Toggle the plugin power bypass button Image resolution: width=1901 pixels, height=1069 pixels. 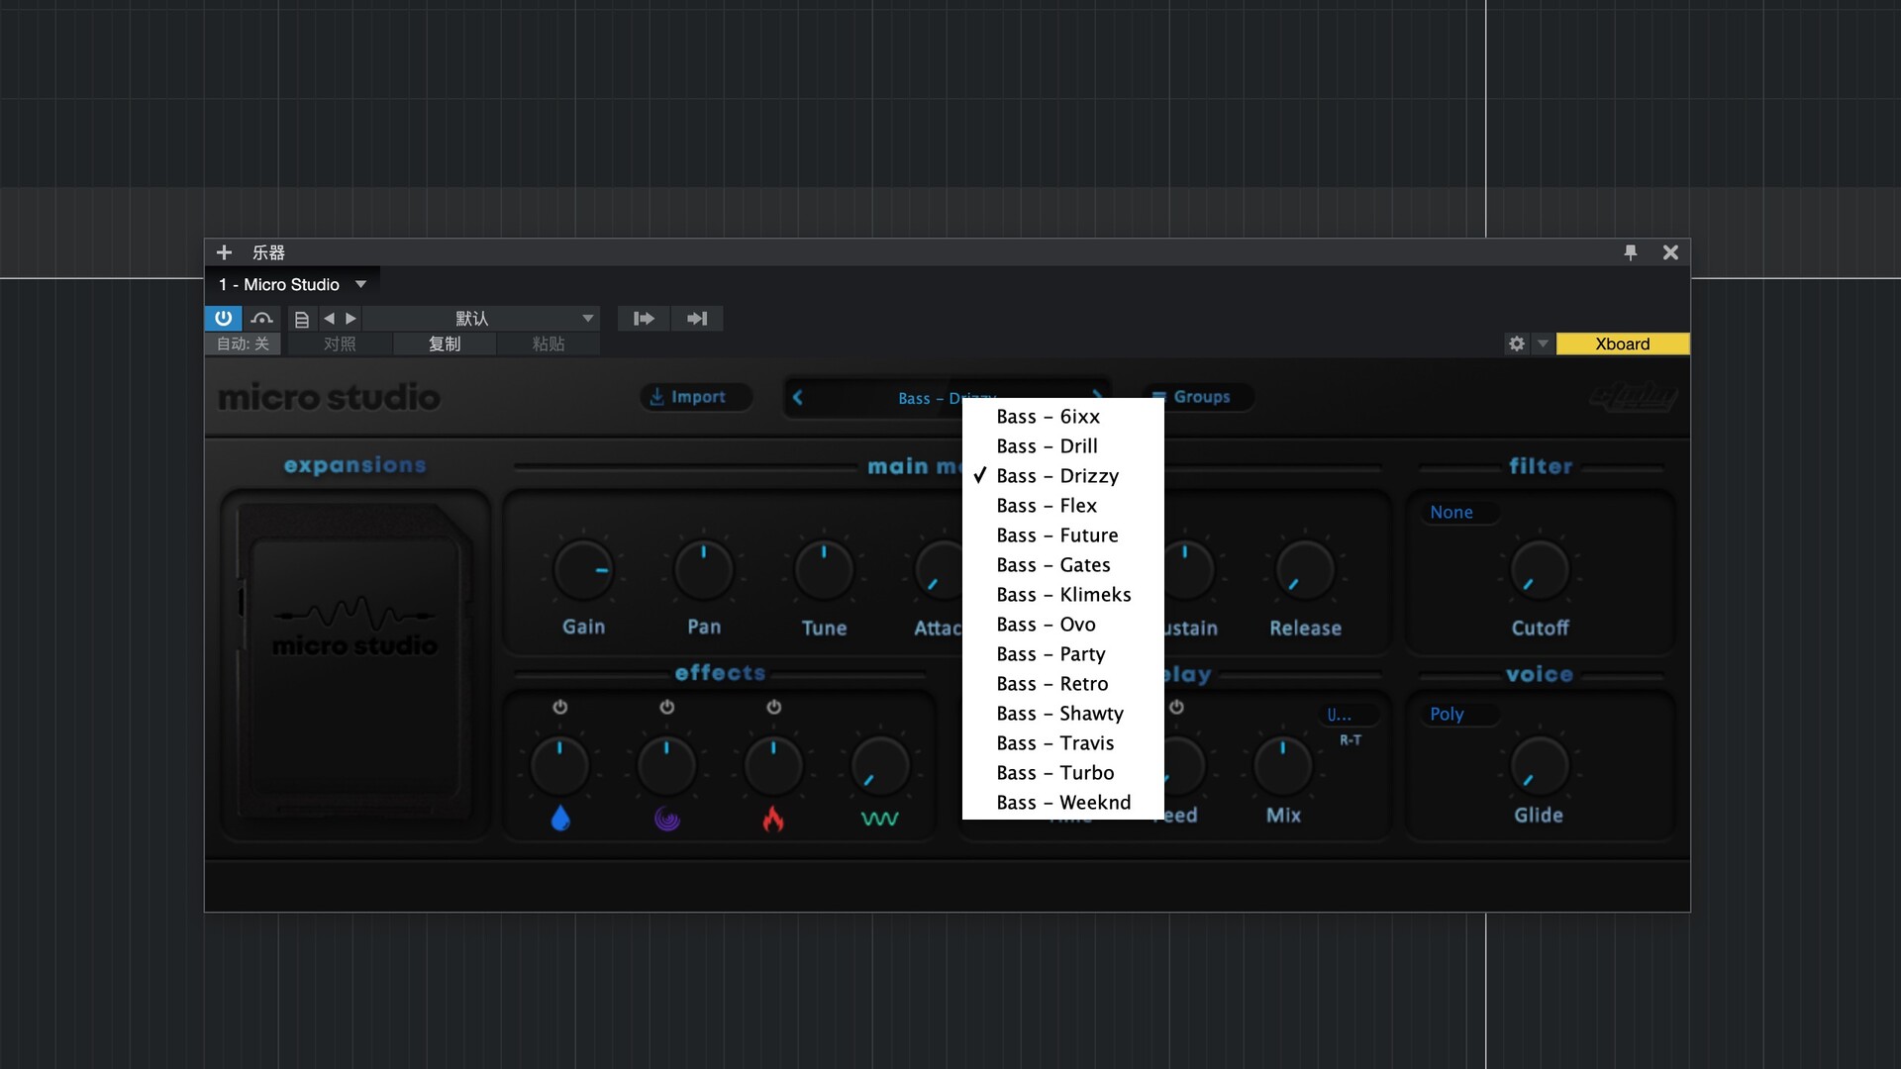pyautogui.click(x=223, y=318)
